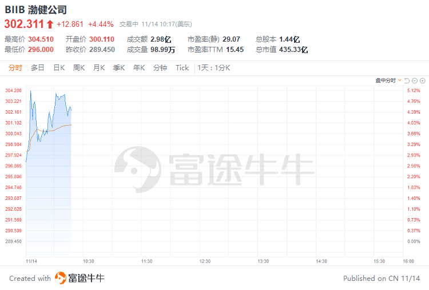Click static P/E value 29.07
The width and height of the screenshot is (429, 290).
click(x=231, y=39)
